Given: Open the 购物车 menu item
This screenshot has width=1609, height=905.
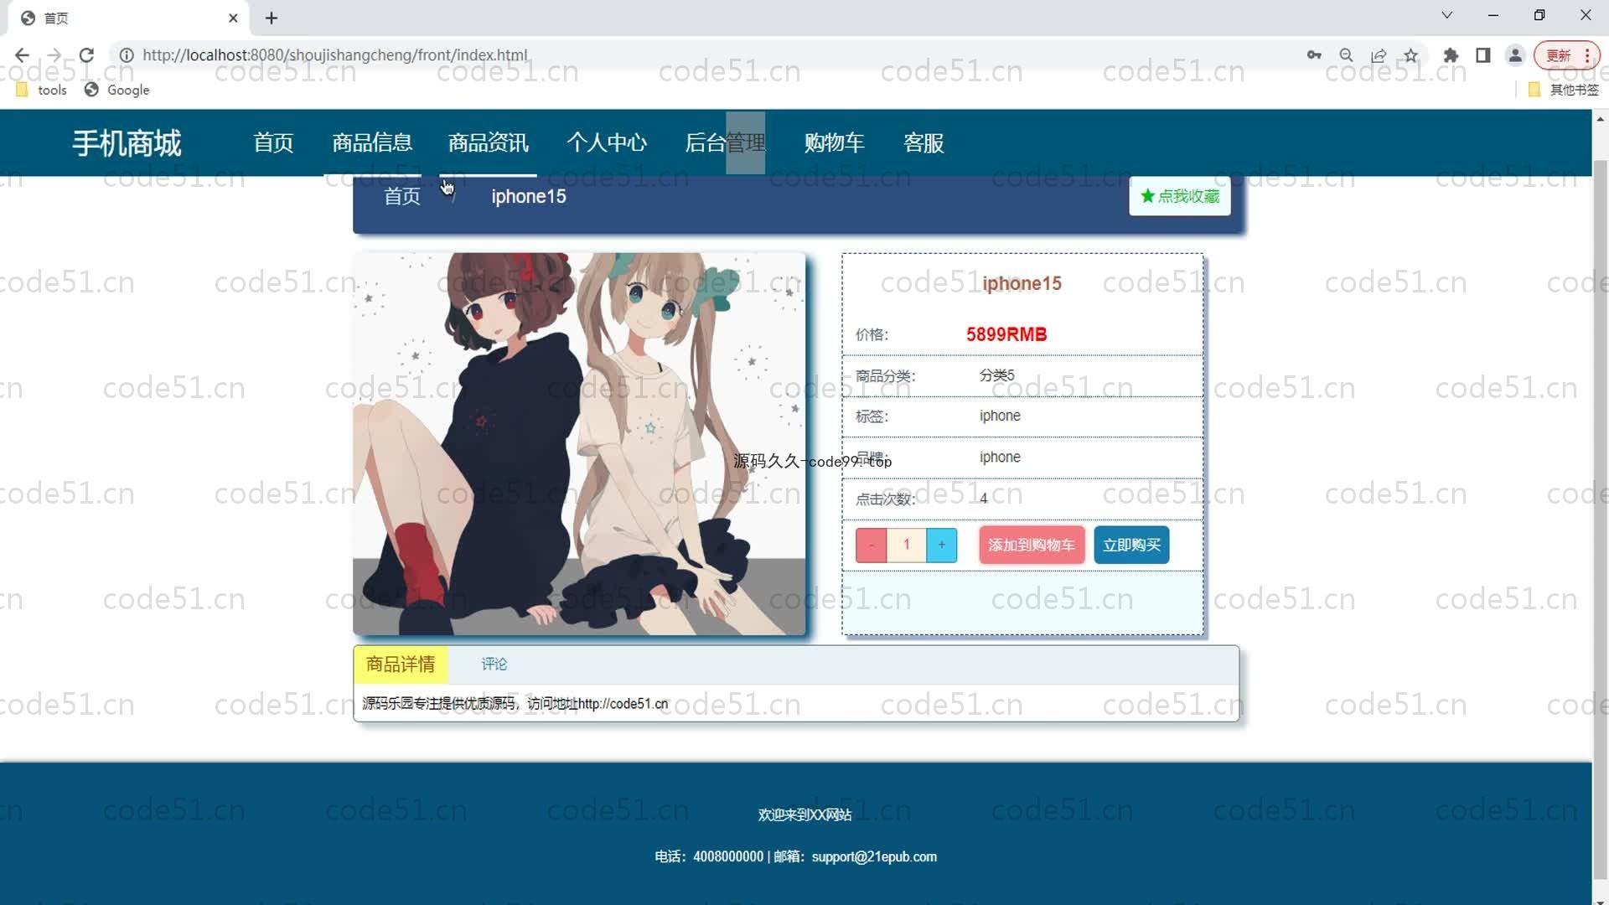Looking at the screenshot, I should (x=834, y=143).
